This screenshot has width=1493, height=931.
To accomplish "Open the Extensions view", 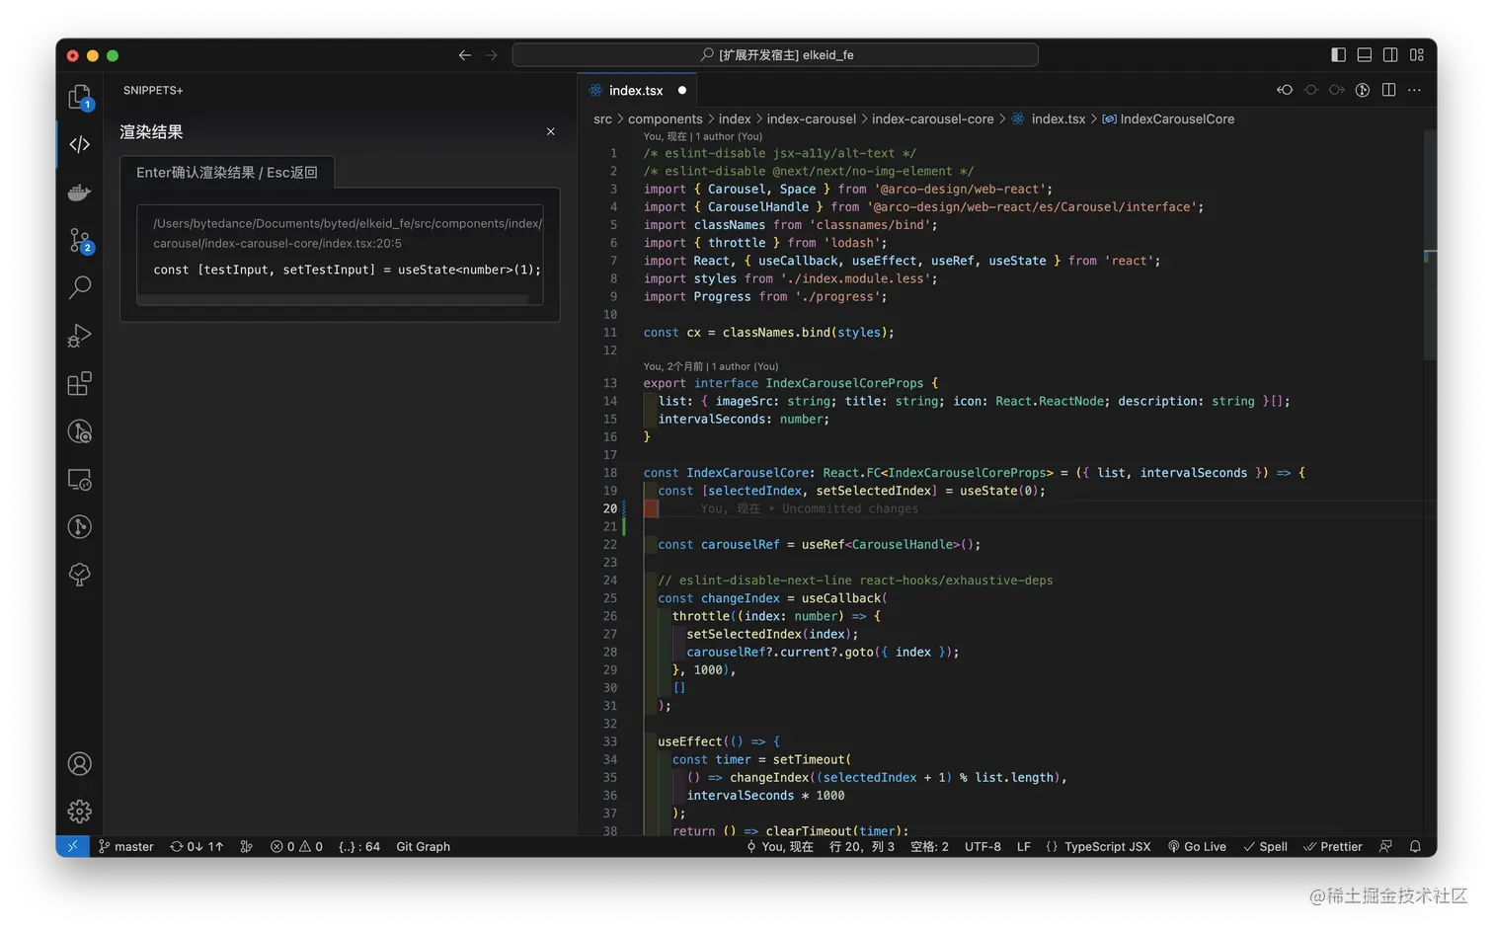I will click(x=80, y=383).
